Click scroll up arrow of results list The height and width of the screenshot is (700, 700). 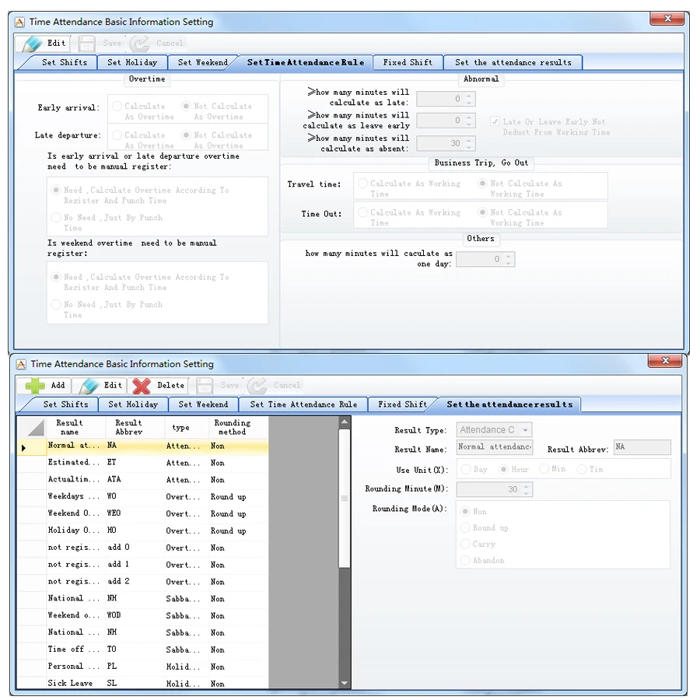tap(345, 422)
